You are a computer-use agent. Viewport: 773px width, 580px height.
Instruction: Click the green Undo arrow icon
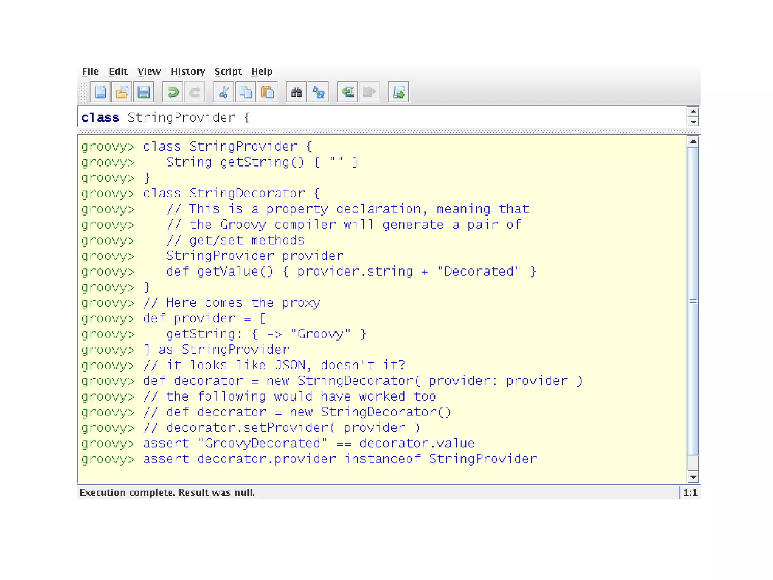click(173, 92)
